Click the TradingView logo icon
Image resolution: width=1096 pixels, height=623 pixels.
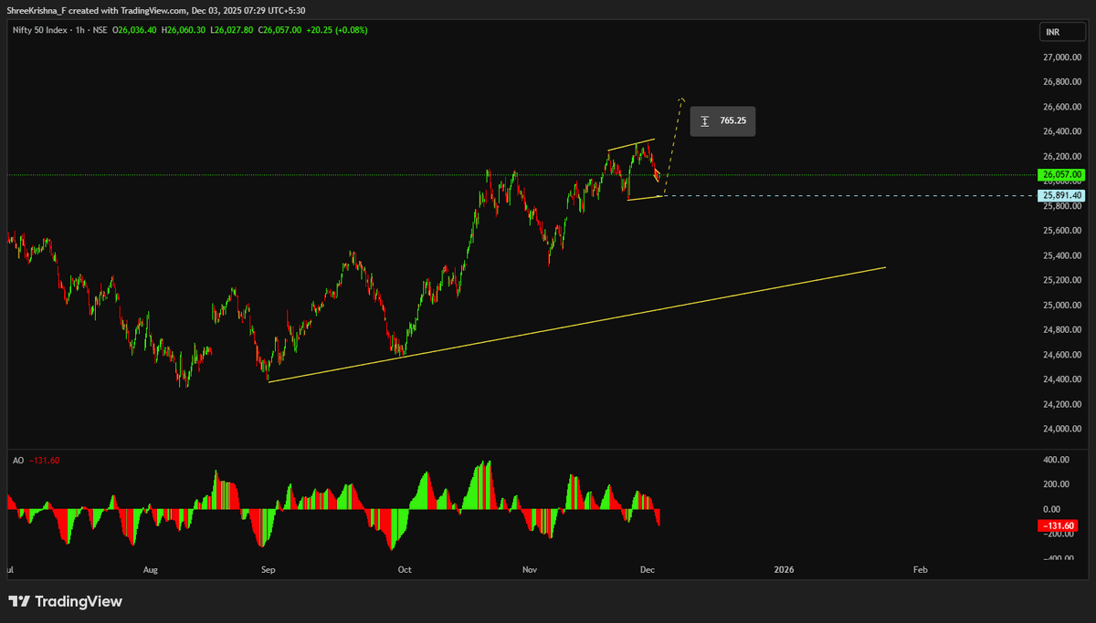[x=18, y=602]
